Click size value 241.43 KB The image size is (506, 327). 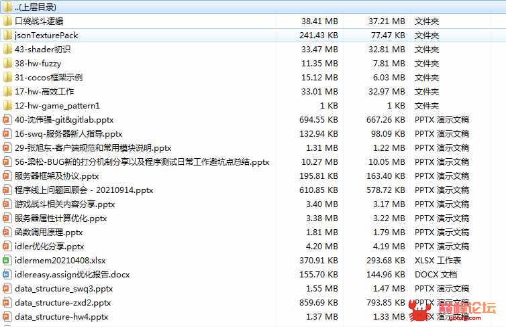[x=319, y=36]
